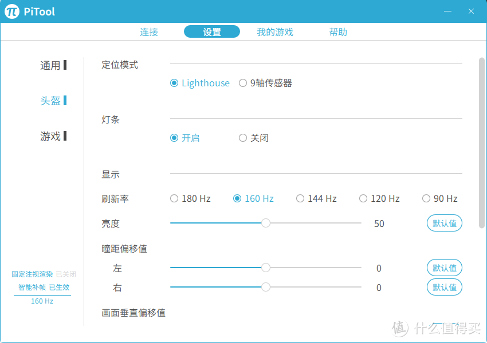The image size is (487, 343).
Task: Set refresh rate to 144 Hz
Action: click(300, 199)
